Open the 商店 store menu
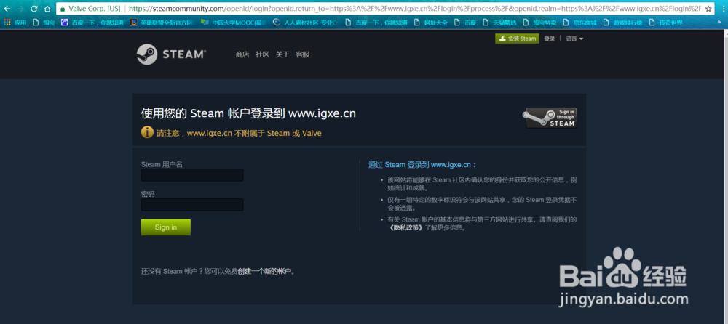The width and height of the screenshot is (728, 324). (x=242, y=54)
